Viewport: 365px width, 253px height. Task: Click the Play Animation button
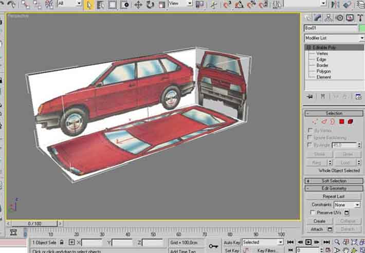(x=308, y=242)
